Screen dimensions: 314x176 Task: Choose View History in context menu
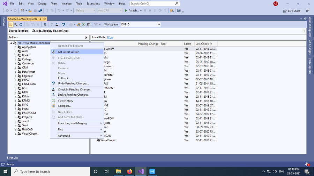tap(77, 101)
